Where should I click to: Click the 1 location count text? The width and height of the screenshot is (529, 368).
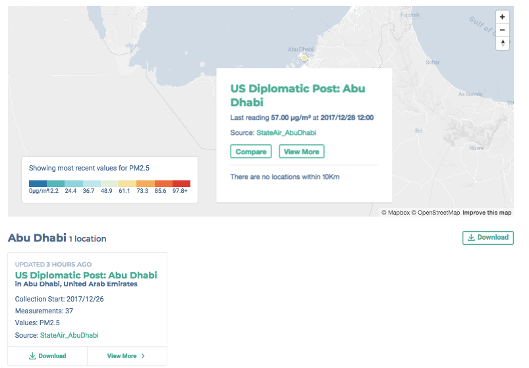(x=88, y=239)
